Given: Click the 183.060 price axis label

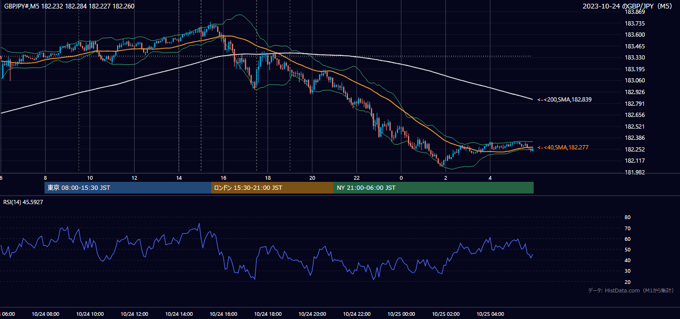Looking at the screenshot, I should (x=634, y=80).
